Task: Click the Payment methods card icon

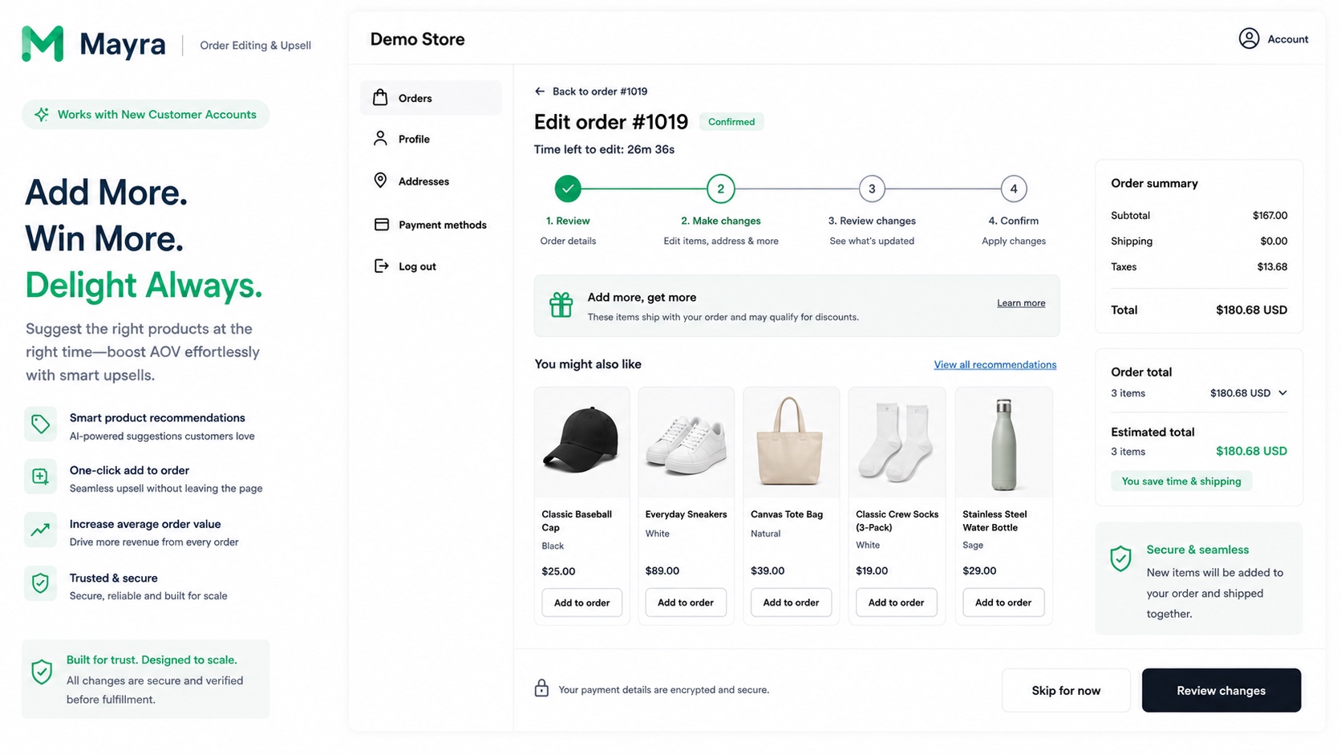Action: [382, 225]
